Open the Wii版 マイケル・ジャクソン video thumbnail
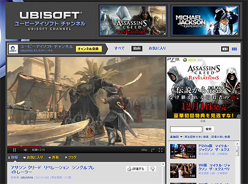 183,171
